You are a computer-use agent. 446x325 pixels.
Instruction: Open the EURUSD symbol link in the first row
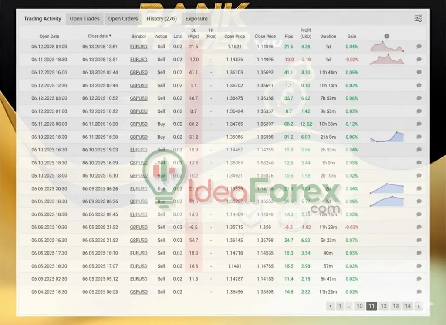click(139, 46)
